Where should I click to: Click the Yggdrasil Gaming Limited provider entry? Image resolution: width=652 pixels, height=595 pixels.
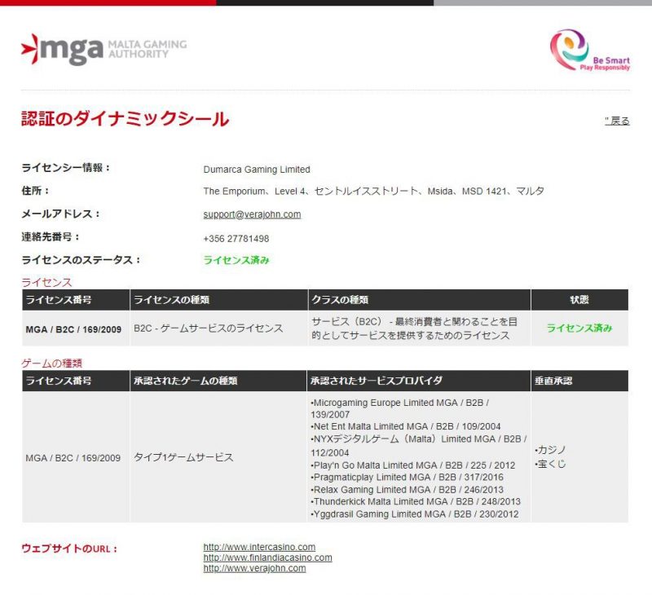tap(415, 514)
